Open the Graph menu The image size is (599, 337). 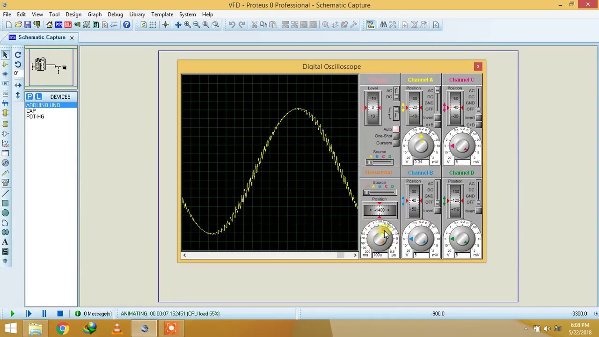click(95, 15)
